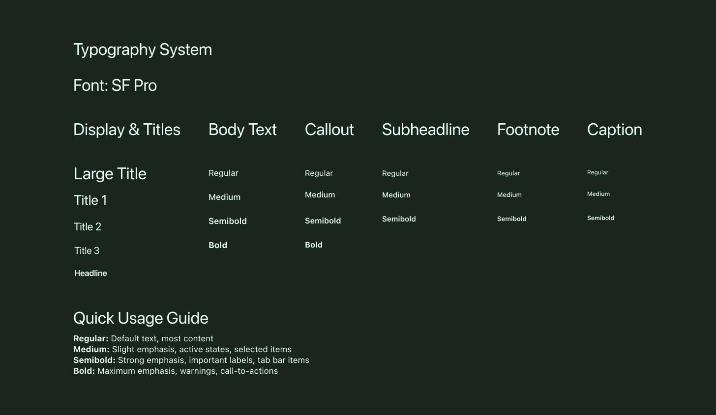The height and width of the screenshot is (415, 716).
Task: Click the Display & Titles column header
Action: (x=127, y=130)
